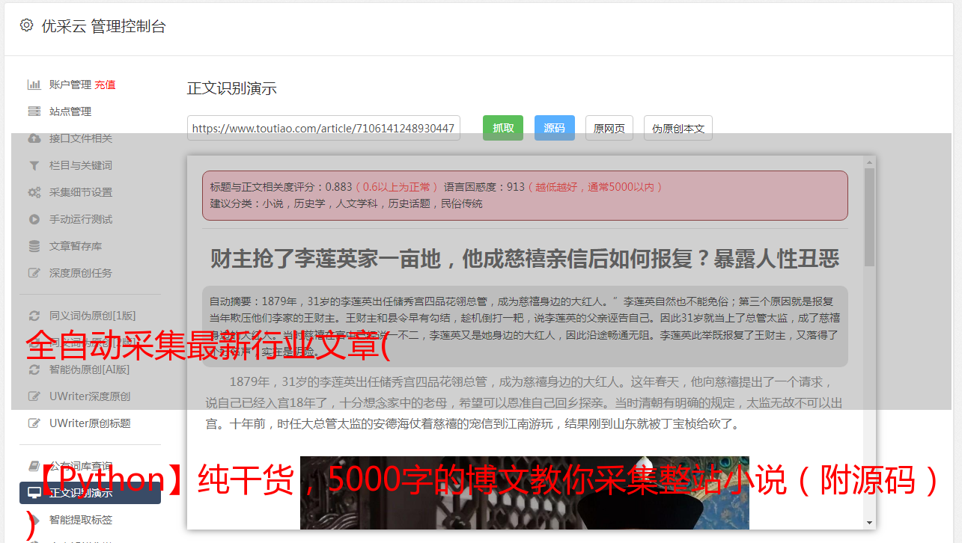Click the 正文识别演示 page heading
962x543 pixels.
click(232, 88)
